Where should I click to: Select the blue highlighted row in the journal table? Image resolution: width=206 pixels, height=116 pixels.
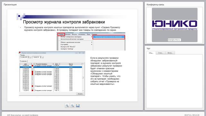point(51,67)
